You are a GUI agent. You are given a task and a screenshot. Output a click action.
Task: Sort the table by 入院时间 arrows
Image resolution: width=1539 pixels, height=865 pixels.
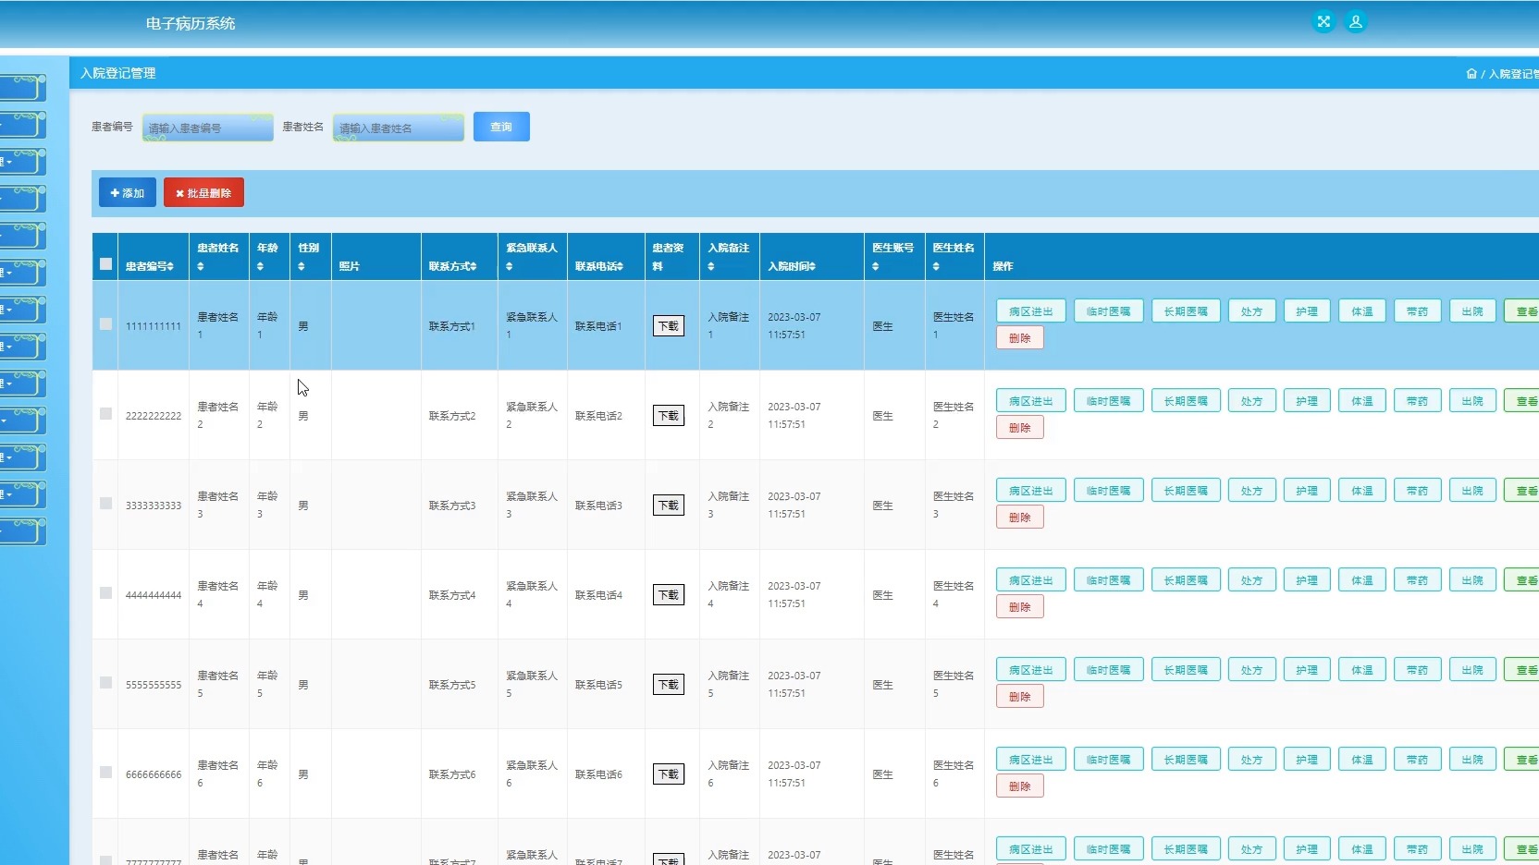[x=812, y=267]
